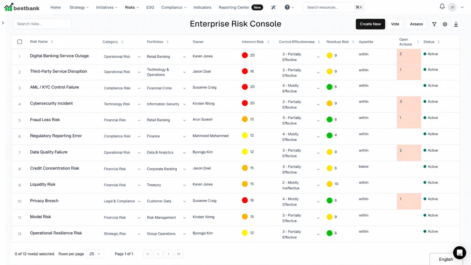
Task: Click owner Mahmood Mohammed
Action: (x=211, y=136)
